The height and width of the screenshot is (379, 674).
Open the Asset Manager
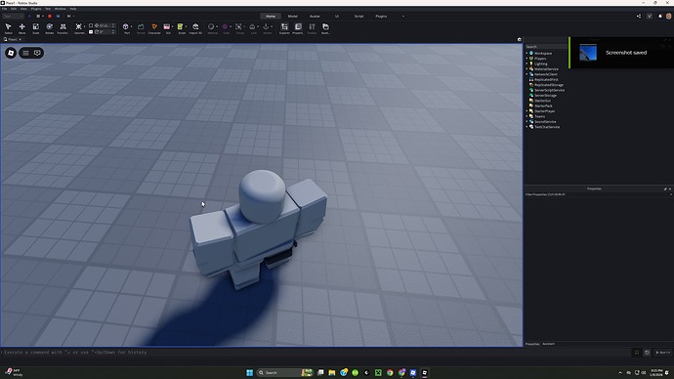tap(326, 28)
